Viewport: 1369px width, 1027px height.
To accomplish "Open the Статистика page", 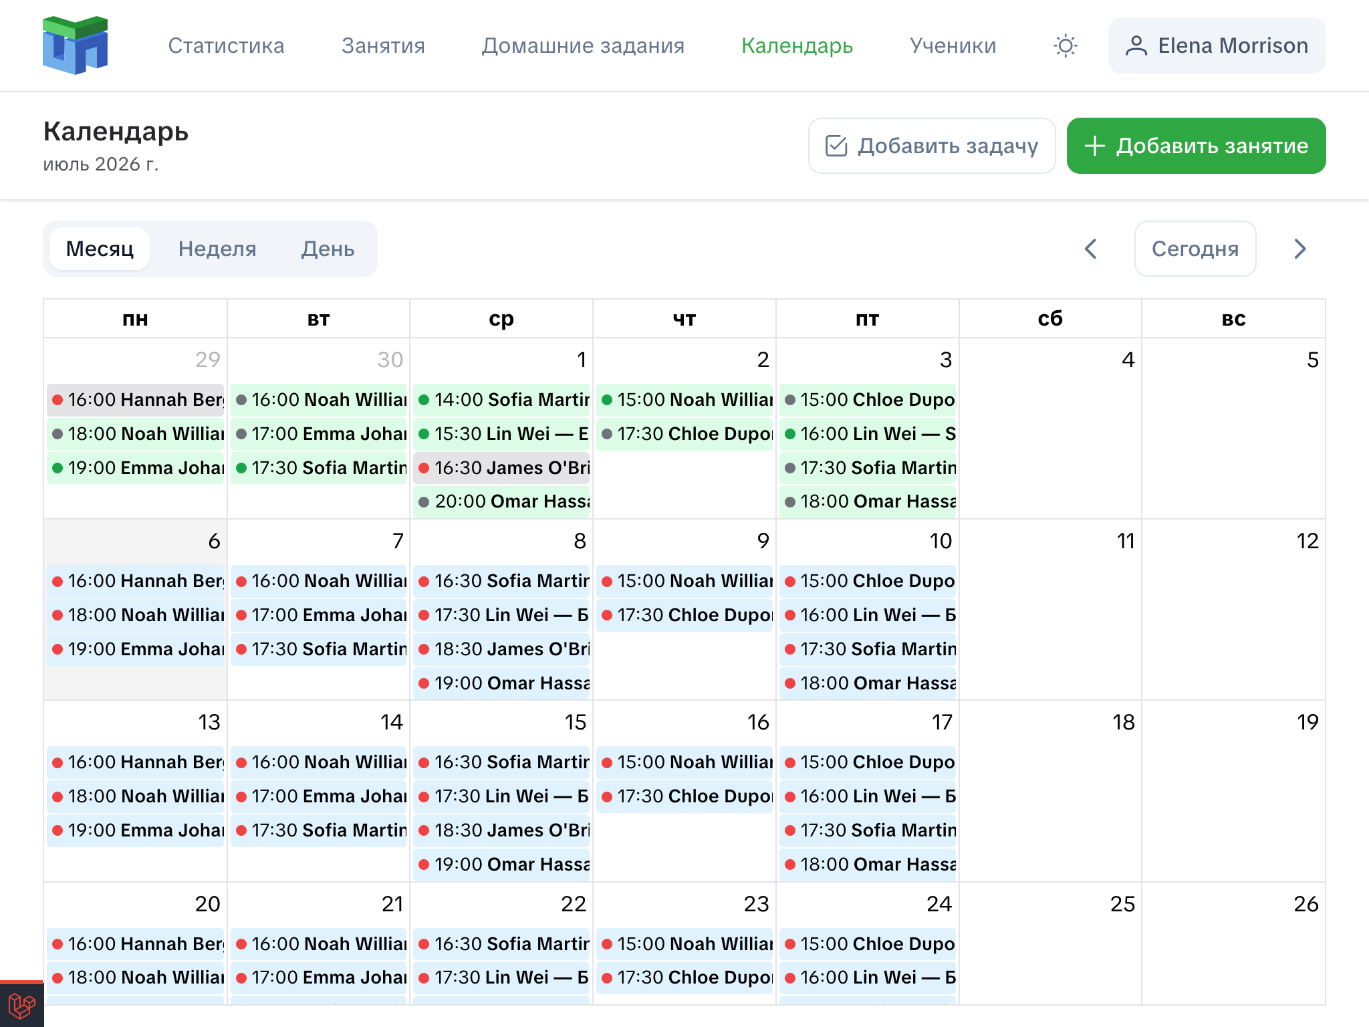I will [x=226, y=45].
